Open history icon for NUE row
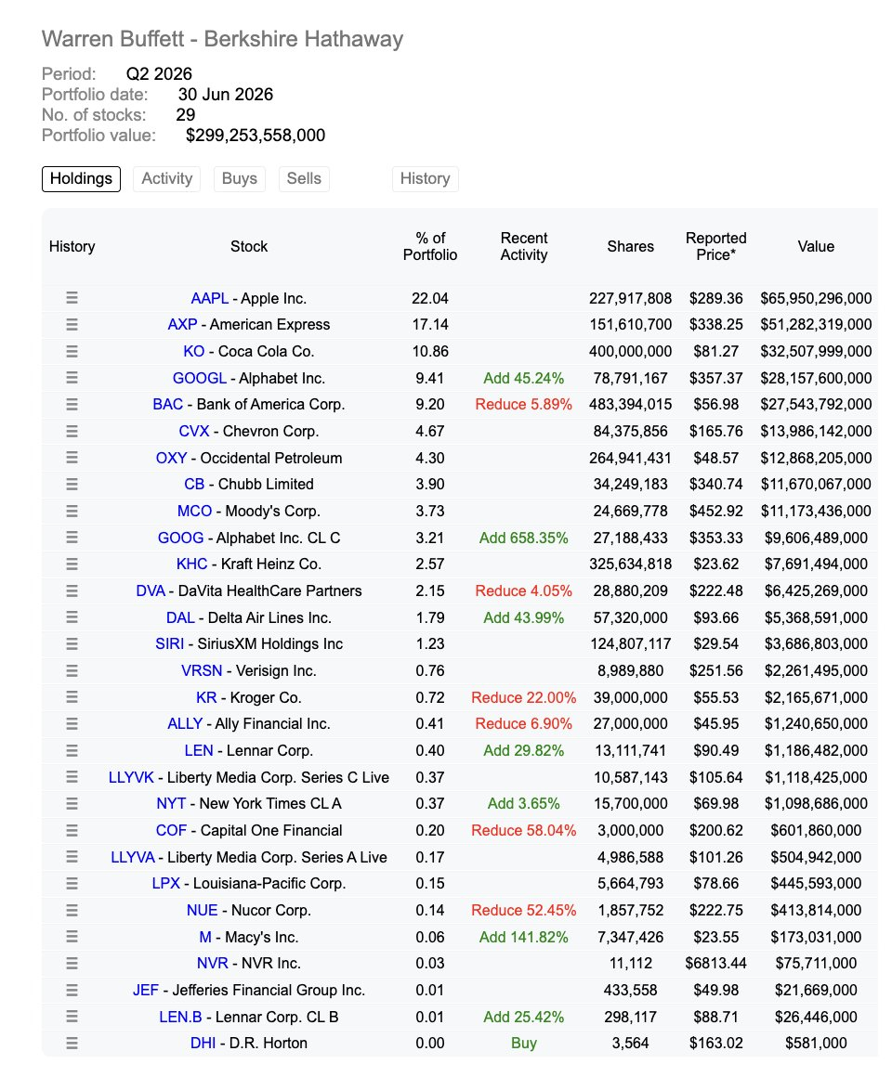The width and height of the screenshot is (892, 1077). (72, 910)
